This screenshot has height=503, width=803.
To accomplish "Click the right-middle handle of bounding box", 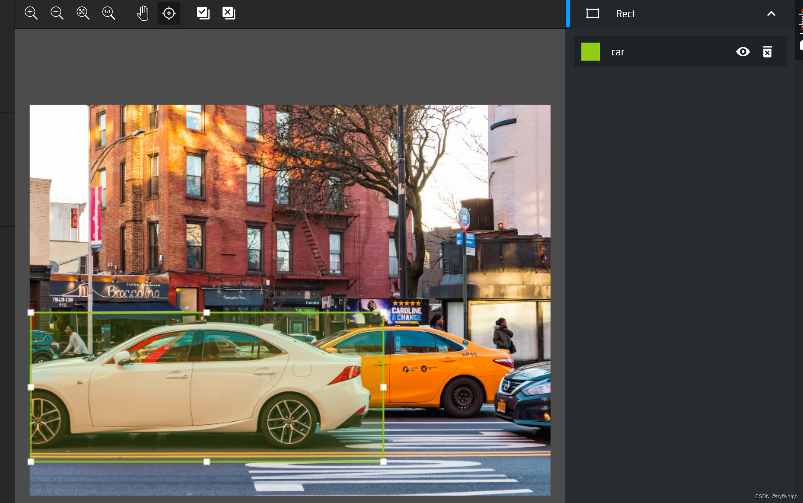I will (x=383, y=387).
